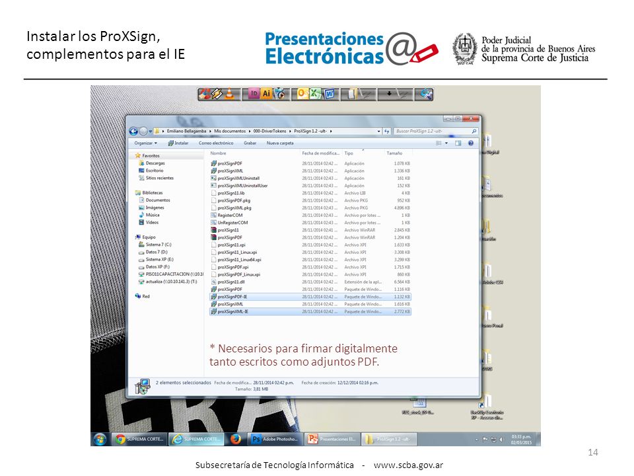The image size is (634, 476).
Task: Open Escritorio in the navigation pane
Action: pos(155,171)
